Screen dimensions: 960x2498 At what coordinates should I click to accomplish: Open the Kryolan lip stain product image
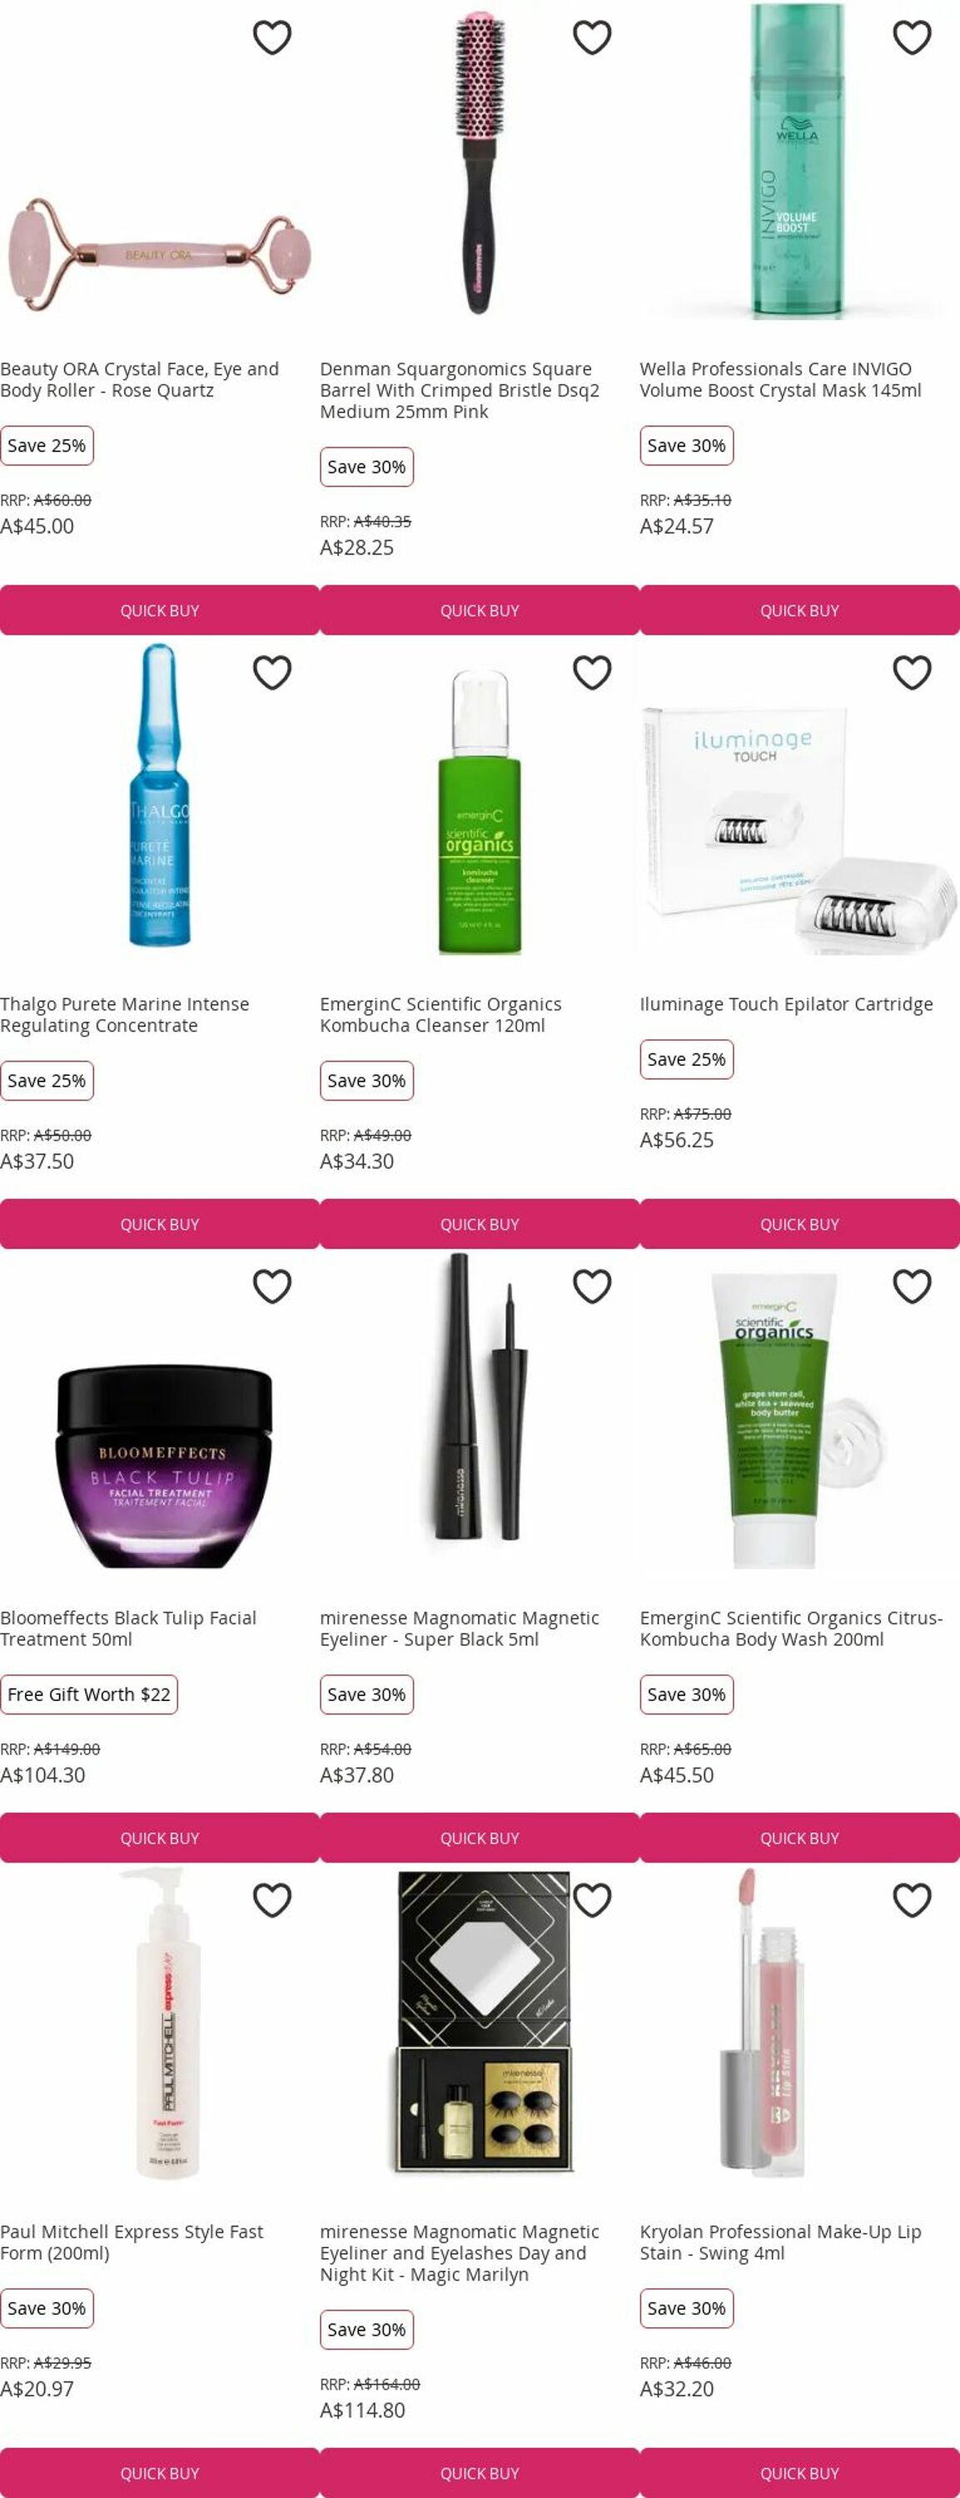point(768,2021)
